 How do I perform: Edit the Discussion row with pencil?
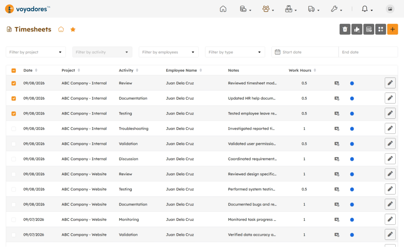click(x=390, y=159)
